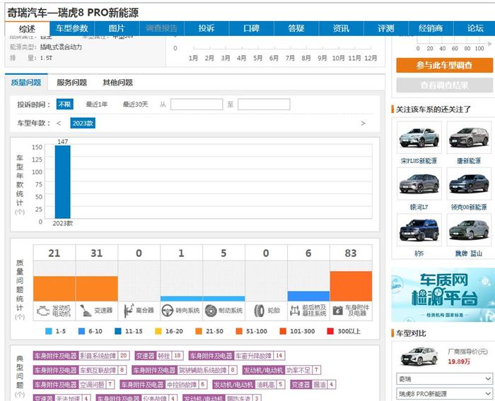Switch to 其他问题 tab
Viewport: 495px width, 401px height.
point(118,83)
